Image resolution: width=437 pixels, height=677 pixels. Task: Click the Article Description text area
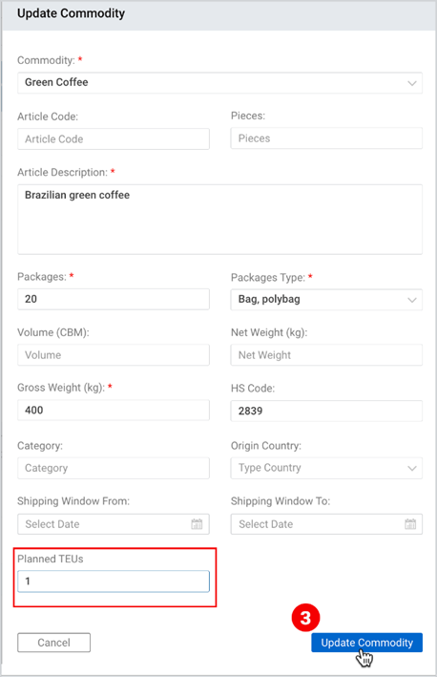click(x=220, y=220)
